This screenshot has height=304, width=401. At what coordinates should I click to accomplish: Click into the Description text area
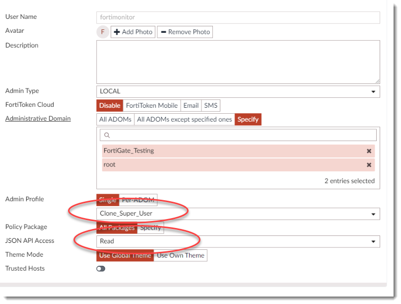coord(238,62)
